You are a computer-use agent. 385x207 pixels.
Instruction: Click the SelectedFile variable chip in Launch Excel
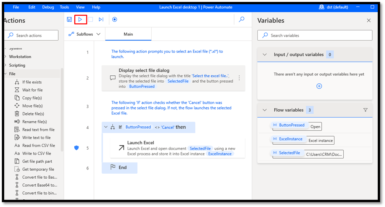pyautogui.click(x=200, y=148)
